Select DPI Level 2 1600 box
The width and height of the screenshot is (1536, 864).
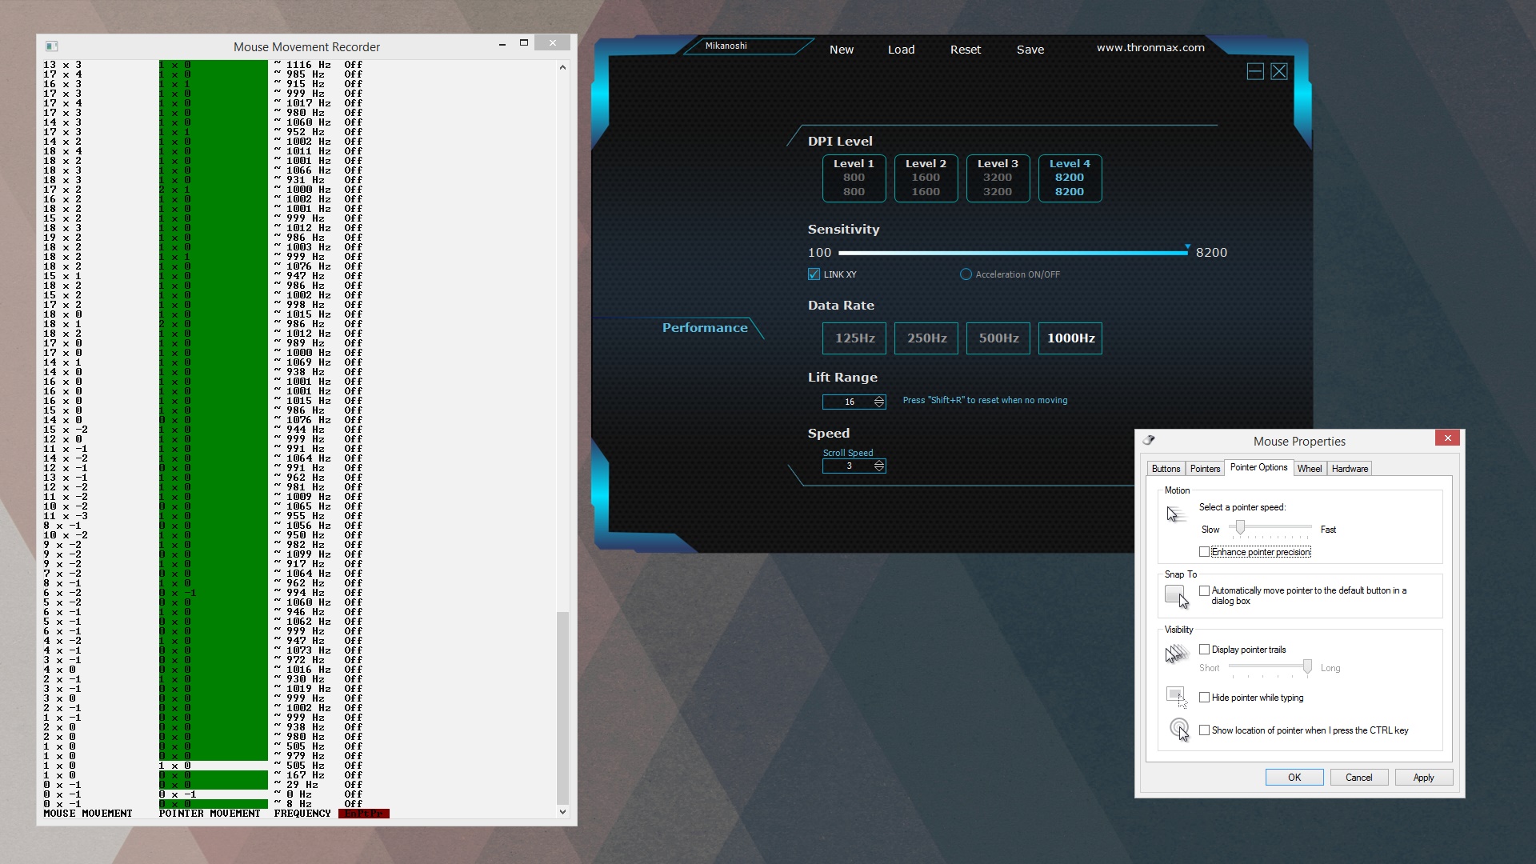click(x=926, y=178)
